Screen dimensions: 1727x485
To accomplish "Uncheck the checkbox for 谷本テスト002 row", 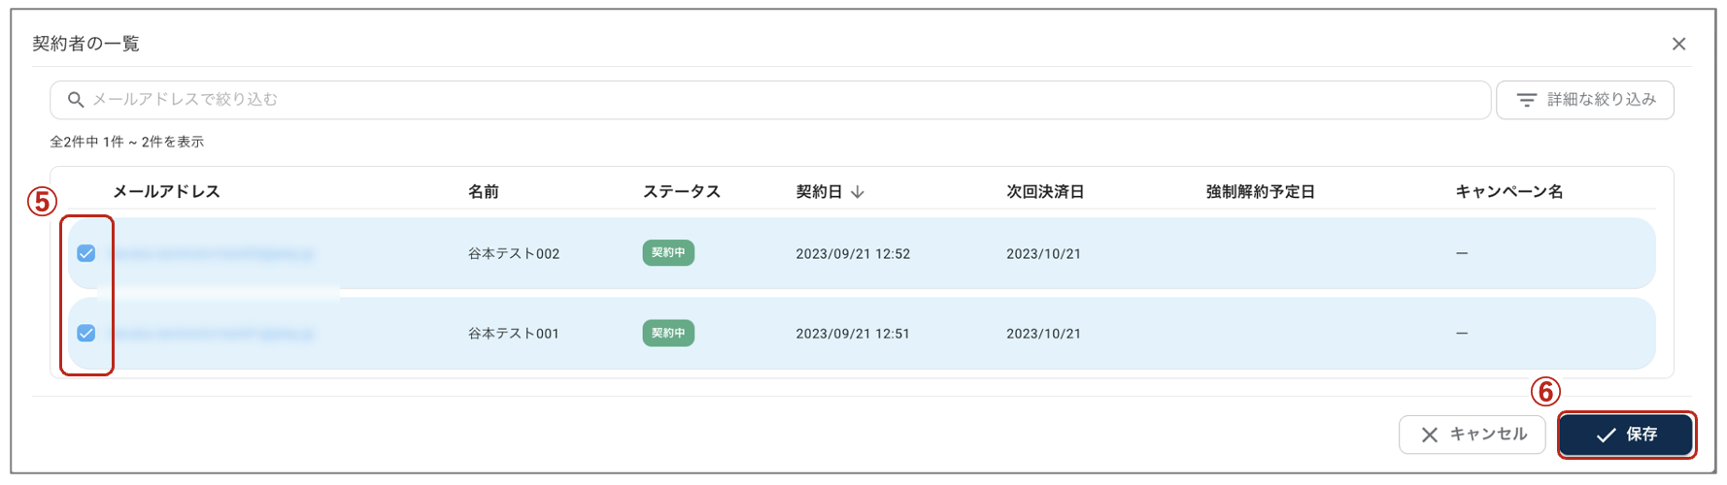I will 86,253.
